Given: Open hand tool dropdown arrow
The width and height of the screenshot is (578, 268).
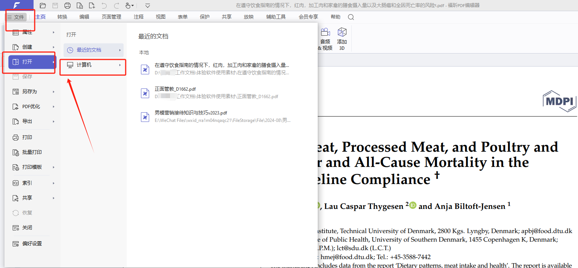Looking at the screenshot, I should (x=133, y=6).
